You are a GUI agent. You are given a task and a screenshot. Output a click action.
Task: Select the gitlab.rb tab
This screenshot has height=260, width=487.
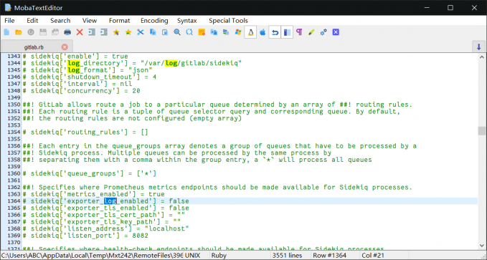coord(34,47)
